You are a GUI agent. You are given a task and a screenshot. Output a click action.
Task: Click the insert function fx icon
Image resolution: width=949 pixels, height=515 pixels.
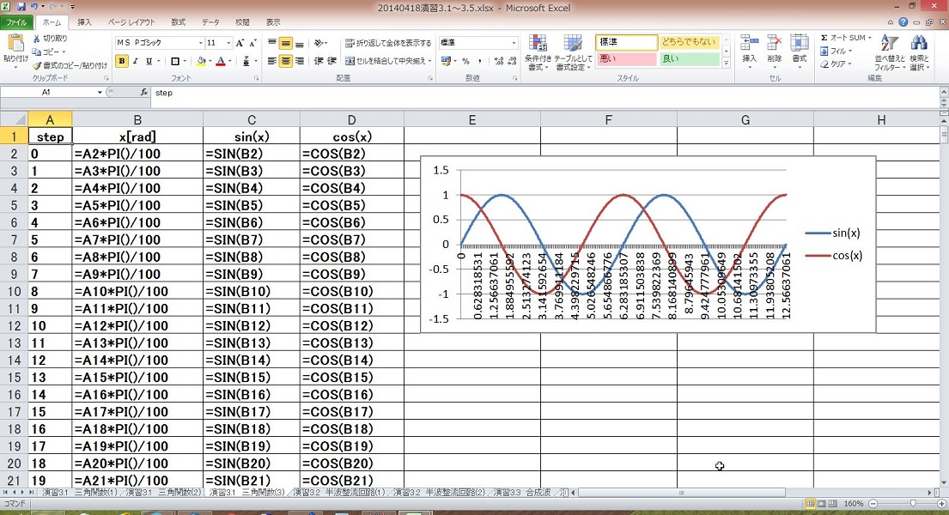click(144, 92)
